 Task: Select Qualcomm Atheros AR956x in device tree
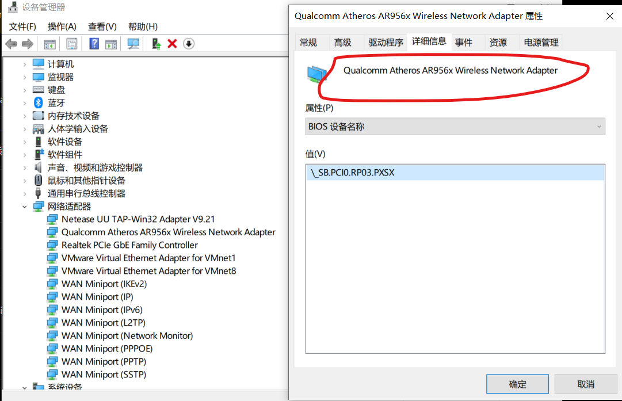coord(168,232)
